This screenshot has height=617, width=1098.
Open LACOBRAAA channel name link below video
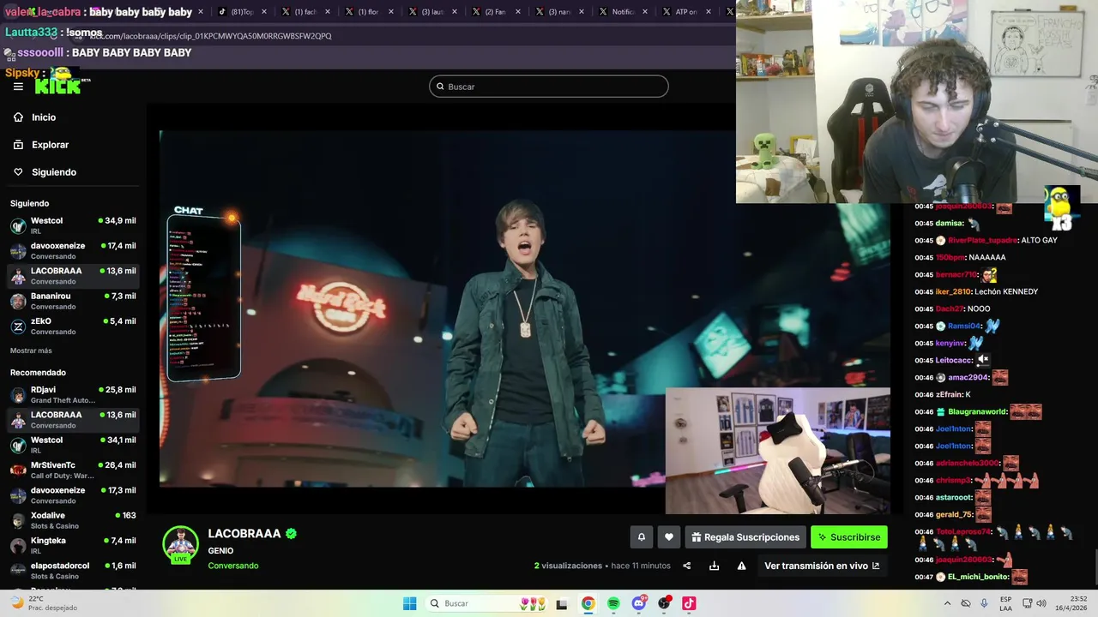click(244, 533)
